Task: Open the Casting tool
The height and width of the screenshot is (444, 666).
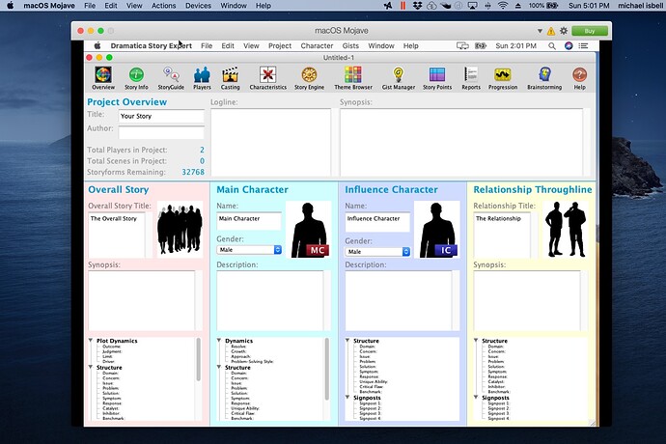Action: (x=231, y=78)
